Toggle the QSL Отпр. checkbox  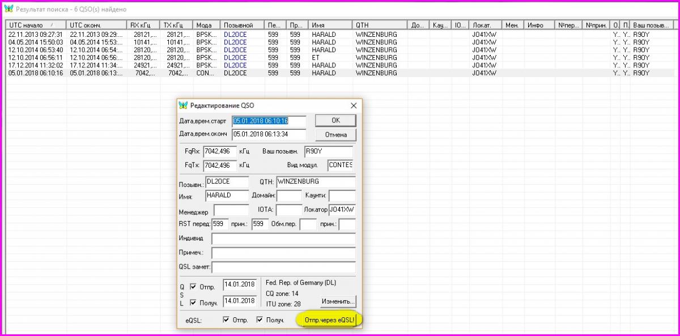pyautogui.click(x=193, y=286)
